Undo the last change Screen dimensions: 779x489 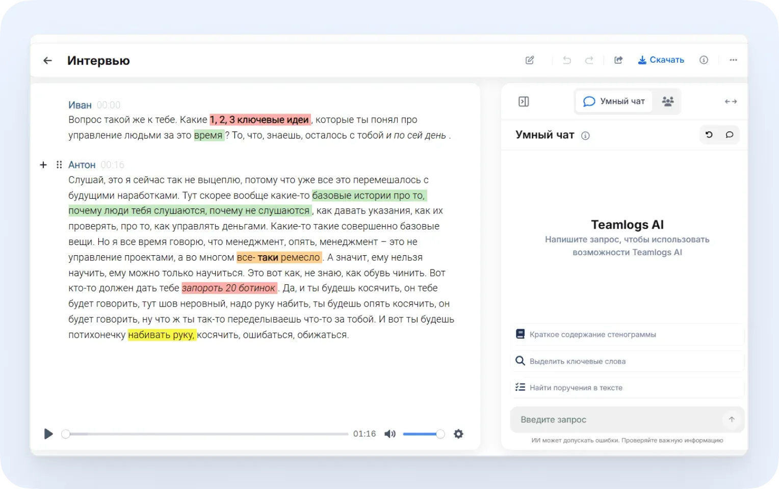click(x=567, y=60)
